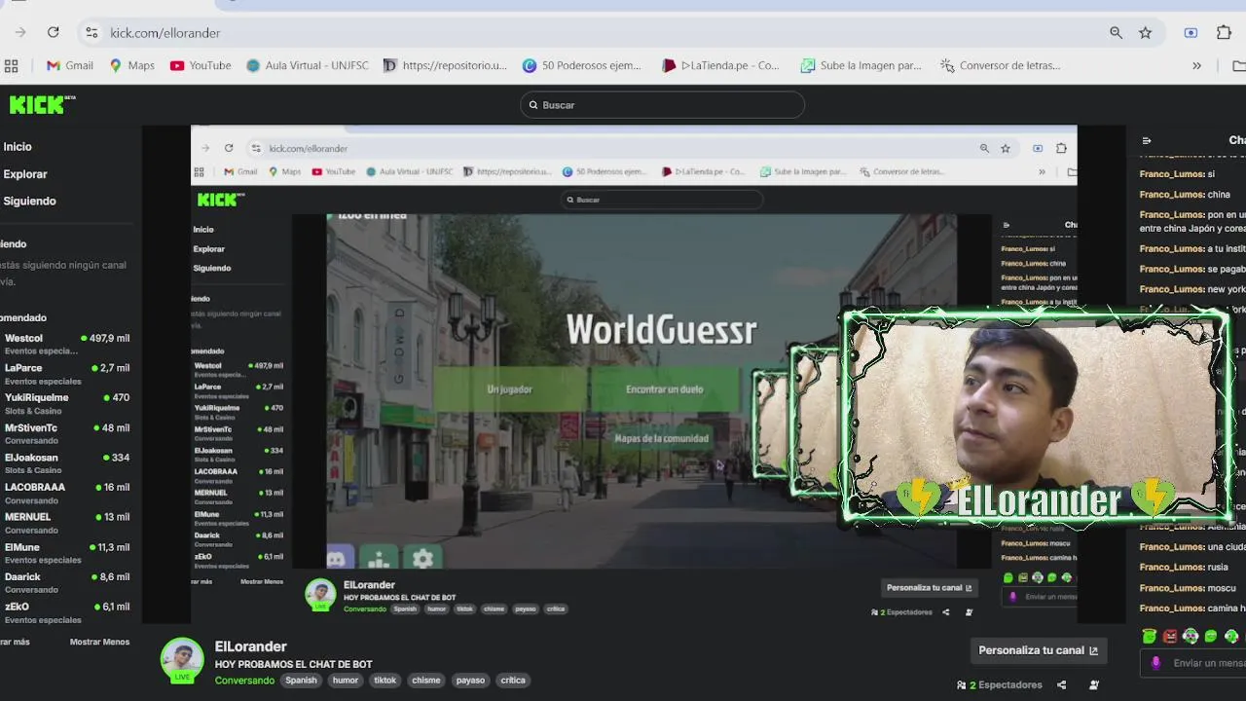Open the zEkO recommended channel
The height and width of the screenshot is (701, 1246).
coord(66,612)
